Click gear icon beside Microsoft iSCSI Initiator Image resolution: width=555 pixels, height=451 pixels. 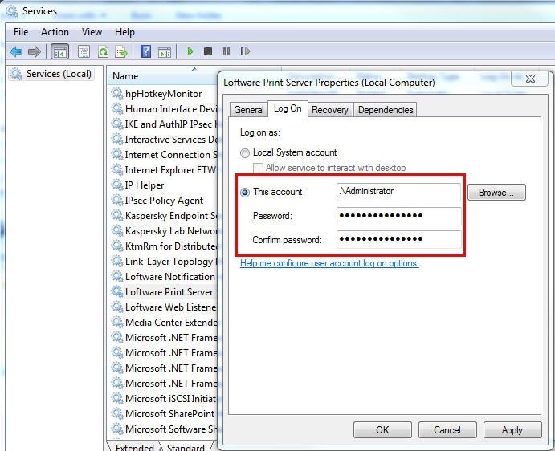(x=117, y=398)
